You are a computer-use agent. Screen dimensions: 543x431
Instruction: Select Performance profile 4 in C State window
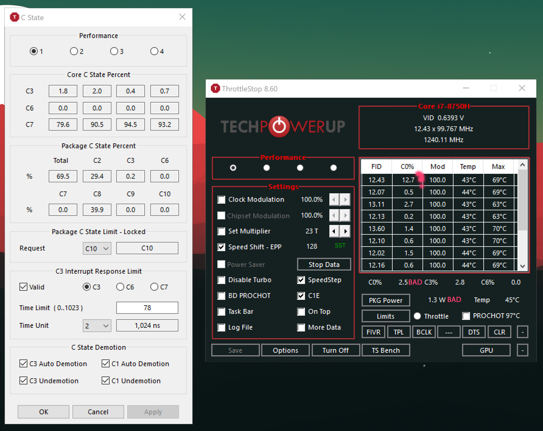(154, 51)
